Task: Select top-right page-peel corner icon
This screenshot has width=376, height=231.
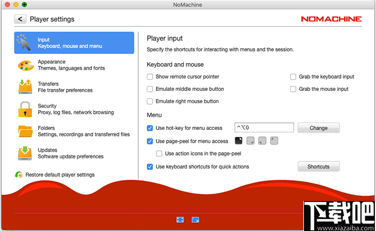Action: coord(239,141)
